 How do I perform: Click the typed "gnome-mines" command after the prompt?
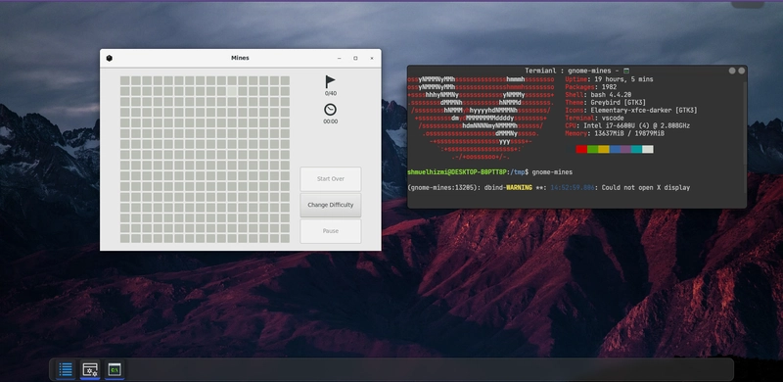click(552, 172)
